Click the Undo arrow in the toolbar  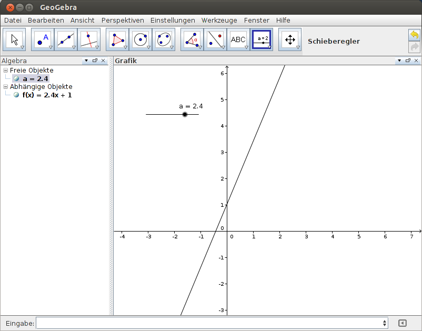point(414,34)
